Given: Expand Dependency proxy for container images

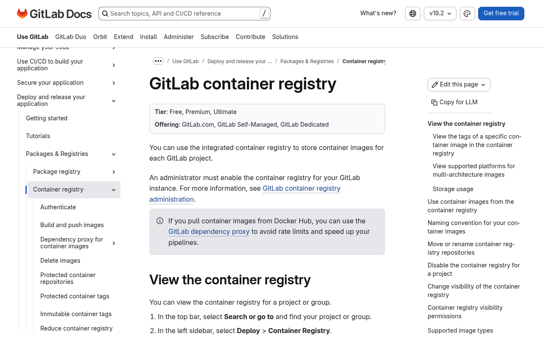Looking at the screenshot, I should pyautogui.click(x=114, y=243).
